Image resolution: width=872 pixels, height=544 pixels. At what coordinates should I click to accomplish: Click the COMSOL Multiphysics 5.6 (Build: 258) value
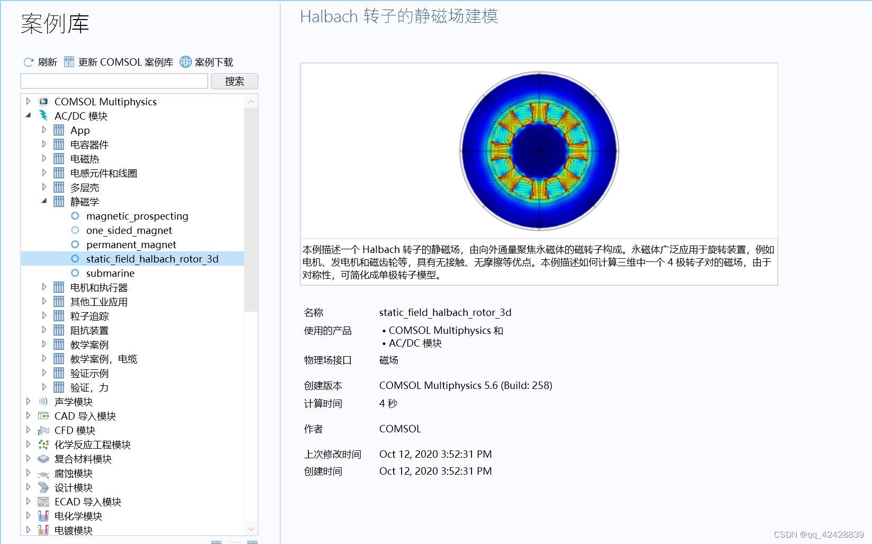466,385
